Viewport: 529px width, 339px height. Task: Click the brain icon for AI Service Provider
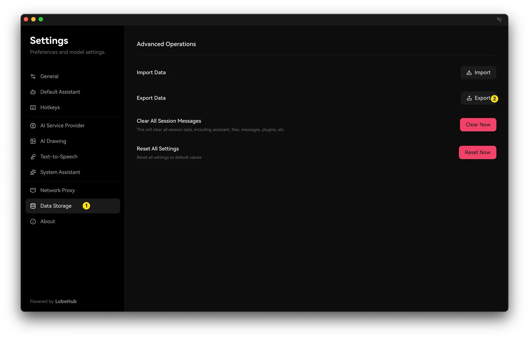pos(33,126)
